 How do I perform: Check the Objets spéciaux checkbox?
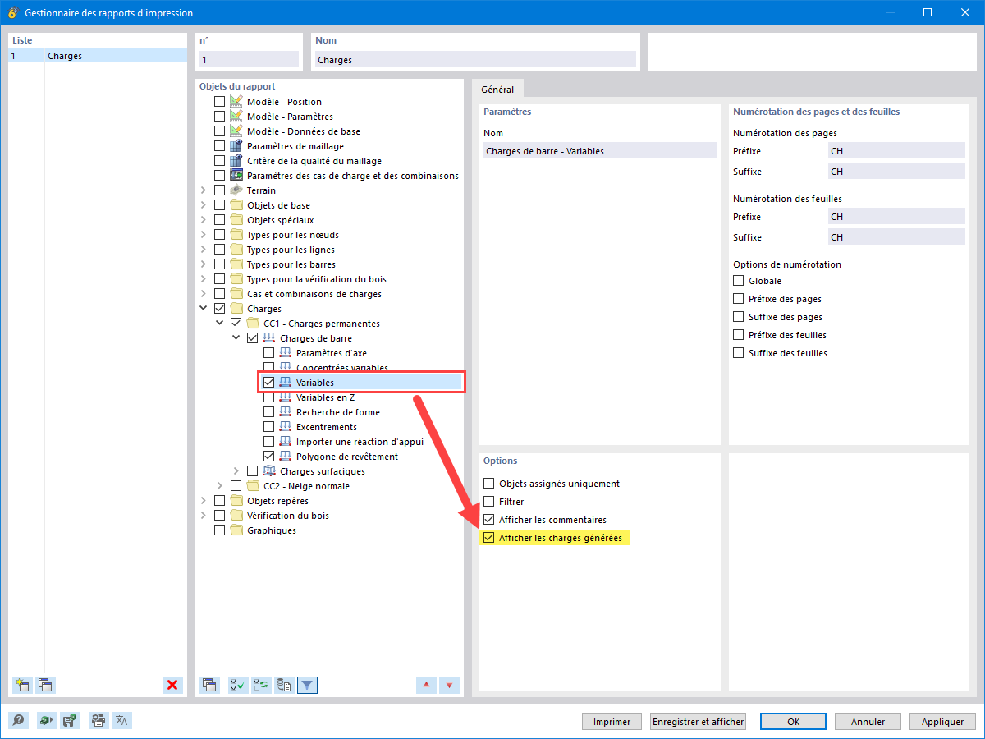pyautogui.click(x=219, y=220)
